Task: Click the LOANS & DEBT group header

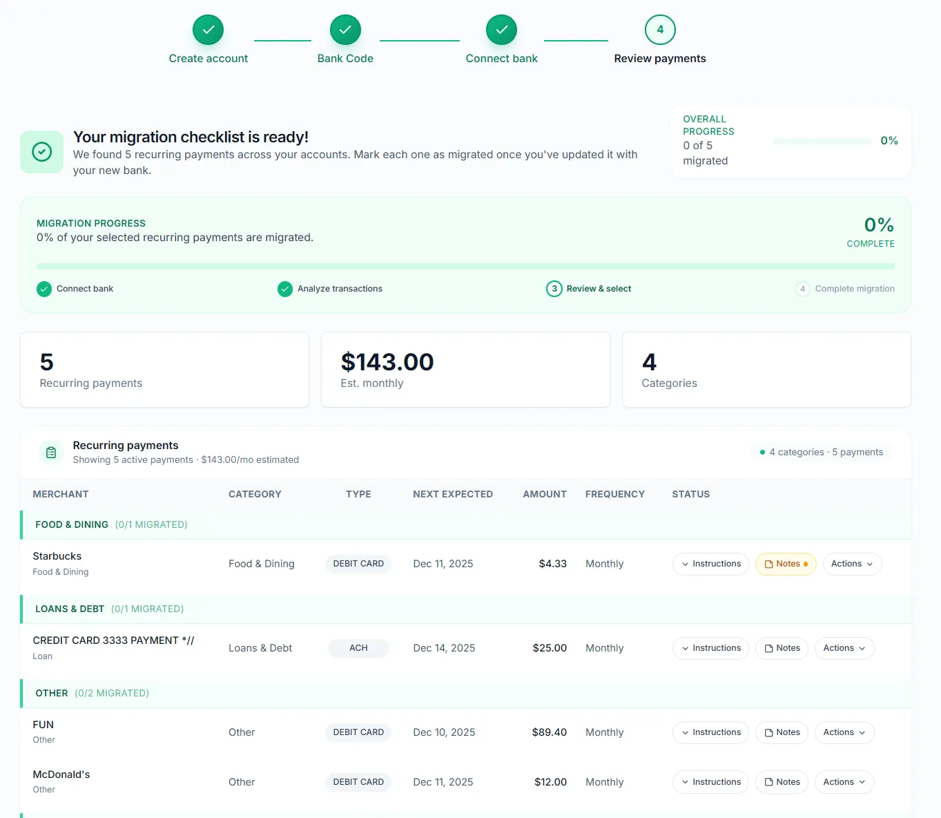Action: 466,609
